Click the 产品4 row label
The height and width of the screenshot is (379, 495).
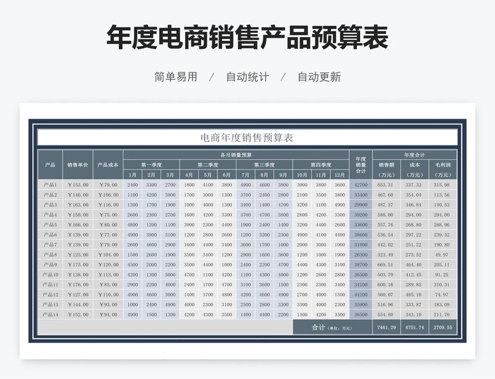50,215
